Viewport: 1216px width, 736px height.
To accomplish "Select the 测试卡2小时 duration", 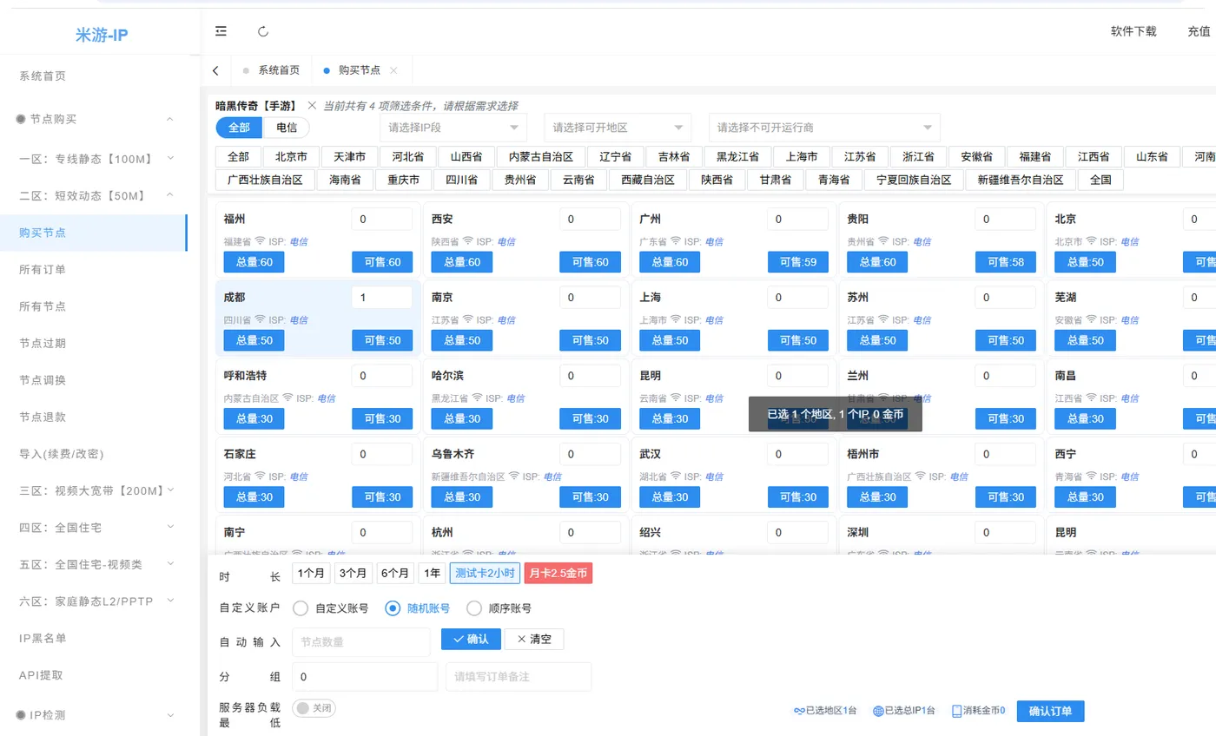I will pyautogui.click(x=485, y=573).
